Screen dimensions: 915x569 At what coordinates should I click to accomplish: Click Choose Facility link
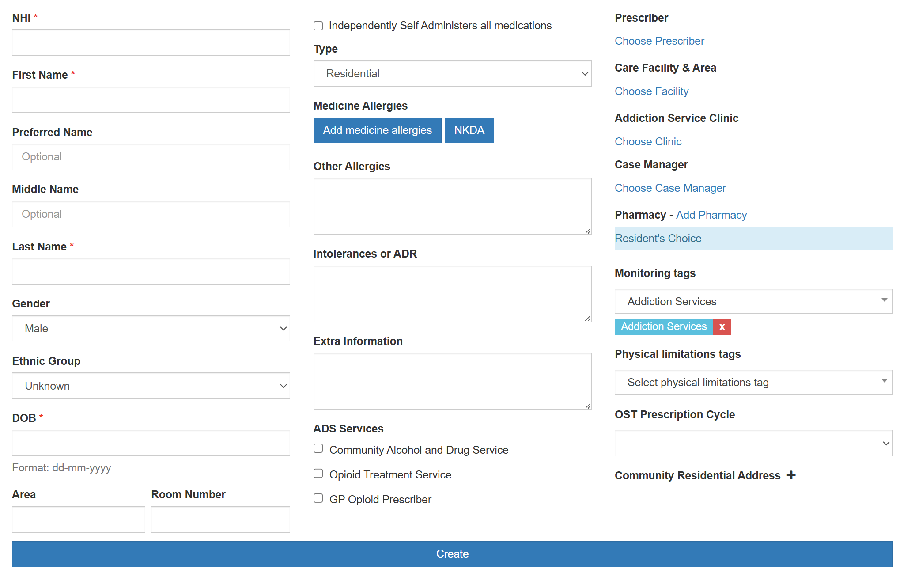click(651, 91)
